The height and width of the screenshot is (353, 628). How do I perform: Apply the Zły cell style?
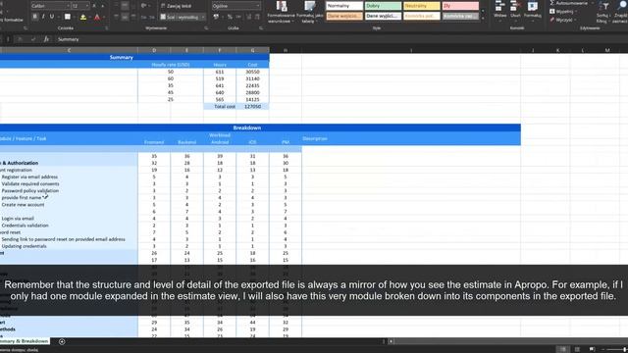pos(460,6)
